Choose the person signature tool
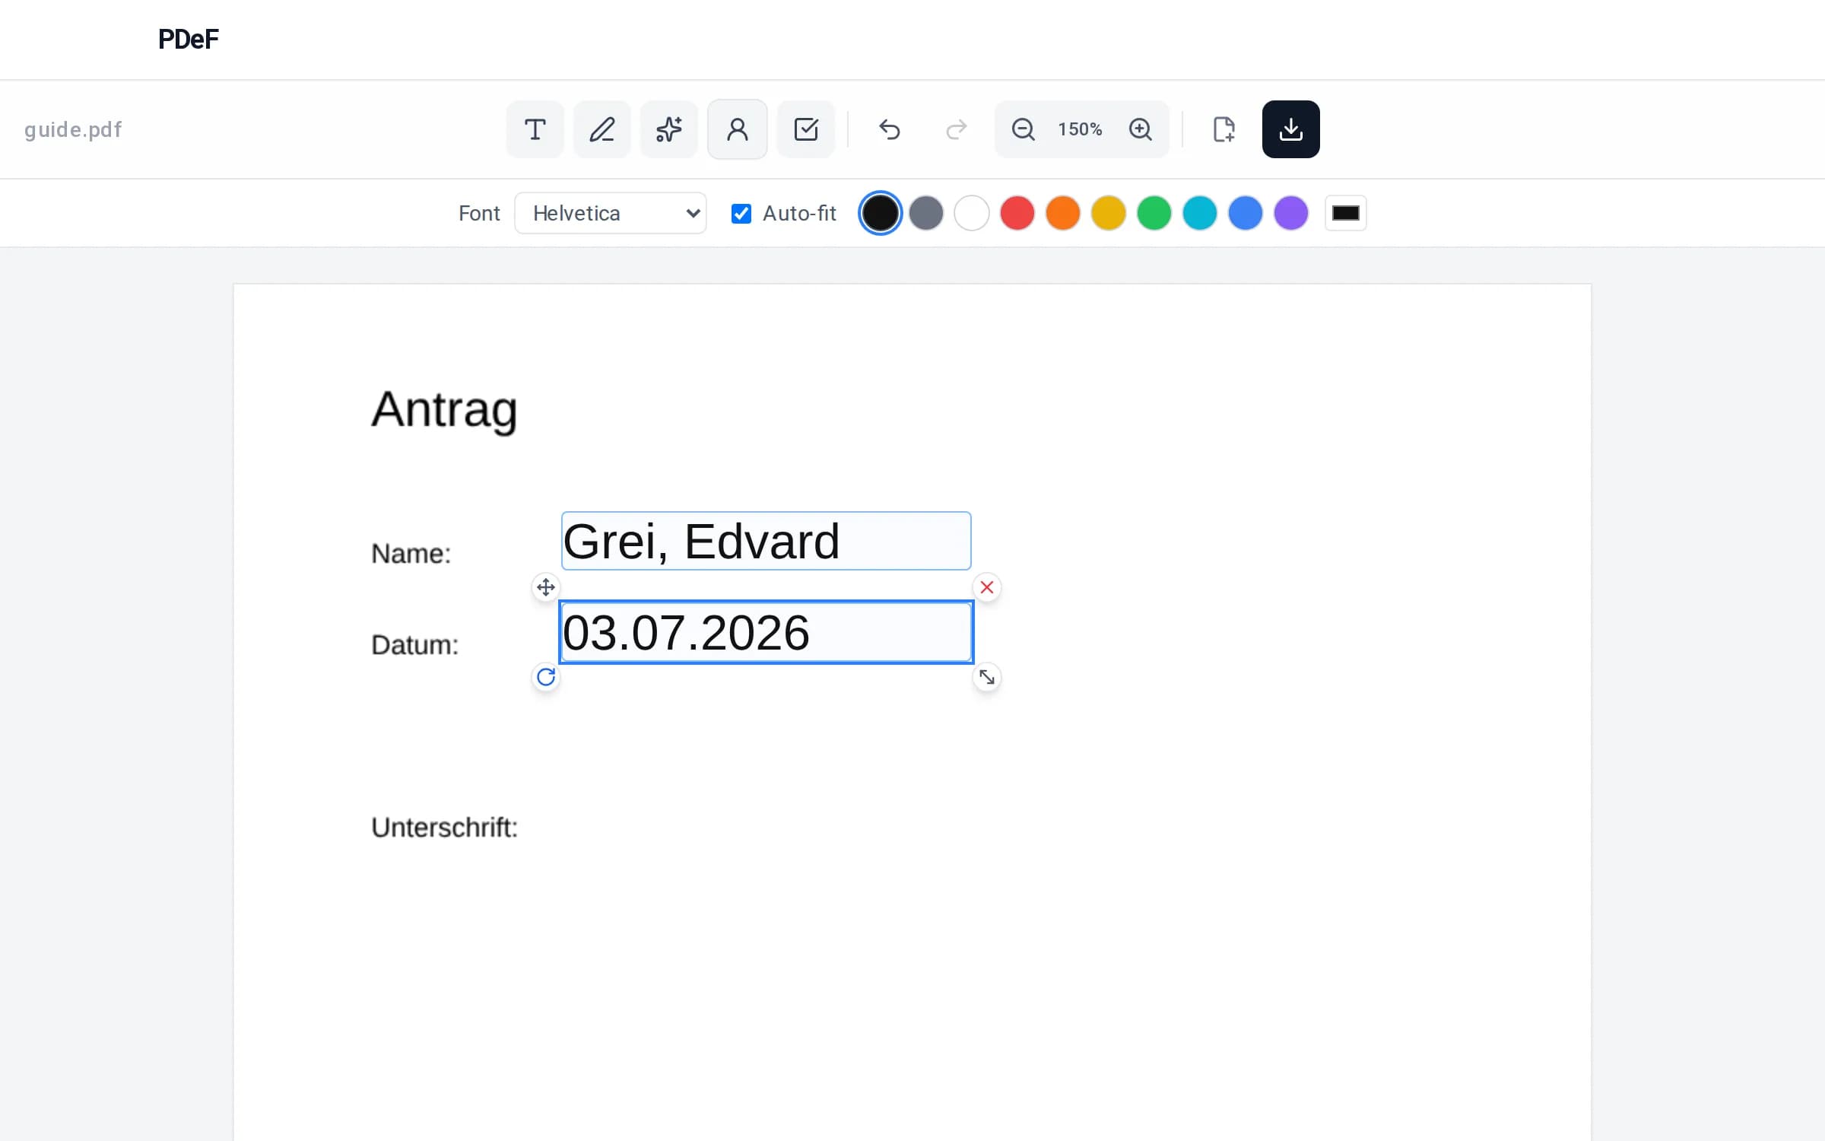The width and height of the screenshot is (1825, 1141). 737,129
